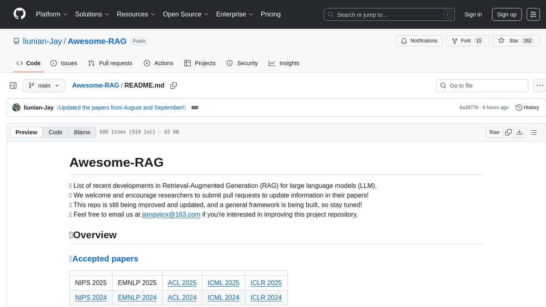Expand the Enterprise menu

pyautogui.click(x=235, y=14)
